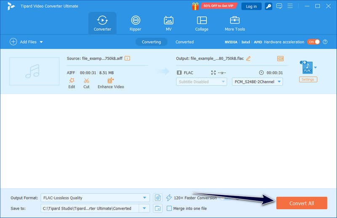Click the output resolution icon
337x218 pixels.
click(214, 73)
